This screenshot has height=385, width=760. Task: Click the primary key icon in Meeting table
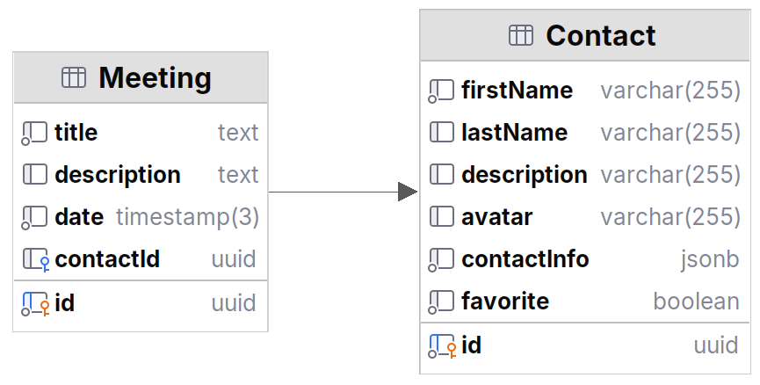(35, 304)
